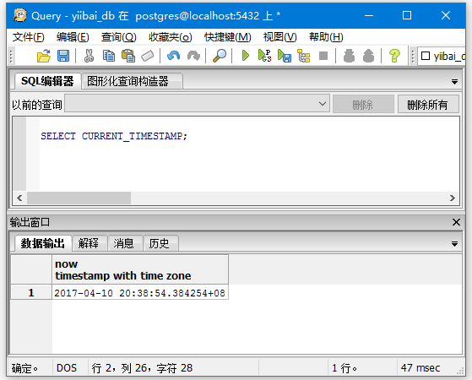Execute query and save results to file
The width and height of the screenshot is (472, 380).
[x=285, y=56]
